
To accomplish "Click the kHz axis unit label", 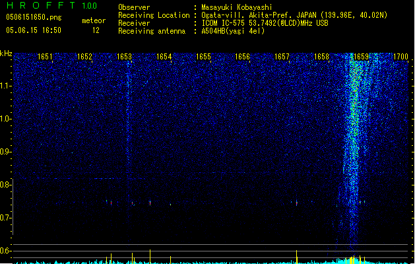I will 6,53.
